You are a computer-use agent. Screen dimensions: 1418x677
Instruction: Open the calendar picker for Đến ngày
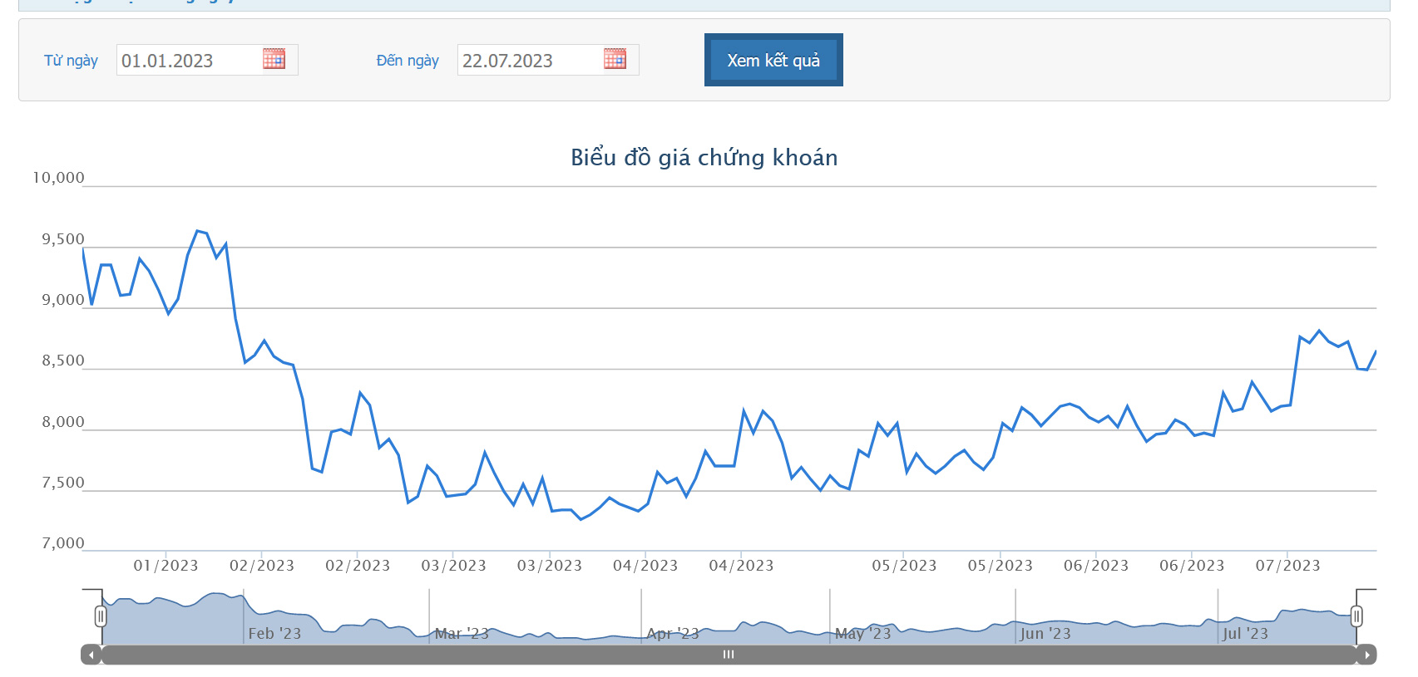pos(615,59)
